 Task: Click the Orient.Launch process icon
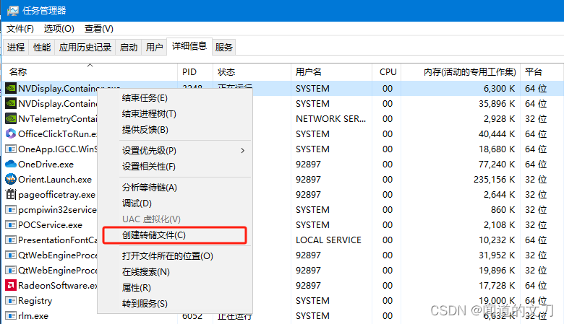[11, 179]
